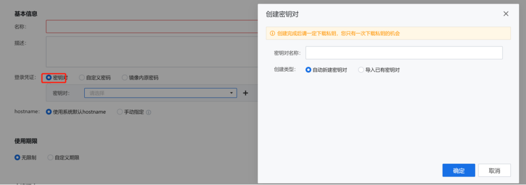Select the 自定义密码 radio option

(82, 78)
